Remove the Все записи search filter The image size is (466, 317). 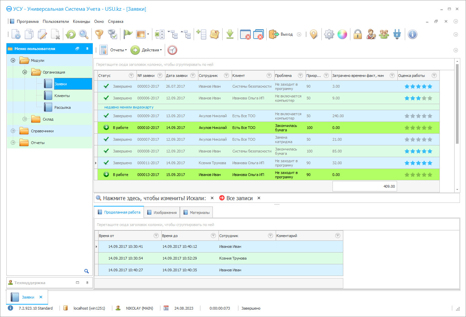259,198
